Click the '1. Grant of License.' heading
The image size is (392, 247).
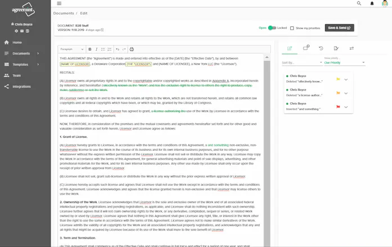coord(73,137)
